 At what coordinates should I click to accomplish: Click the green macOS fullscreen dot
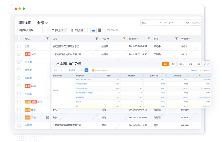pyautogui.click(x=24, y=9)
